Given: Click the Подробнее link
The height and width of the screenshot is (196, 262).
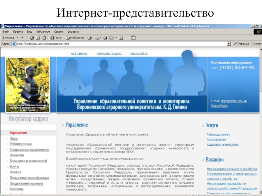Looking at the screenshot, I should click(219, 106).
